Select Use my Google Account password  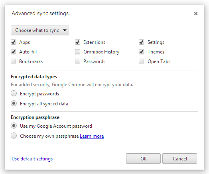(x=14, y=126)
